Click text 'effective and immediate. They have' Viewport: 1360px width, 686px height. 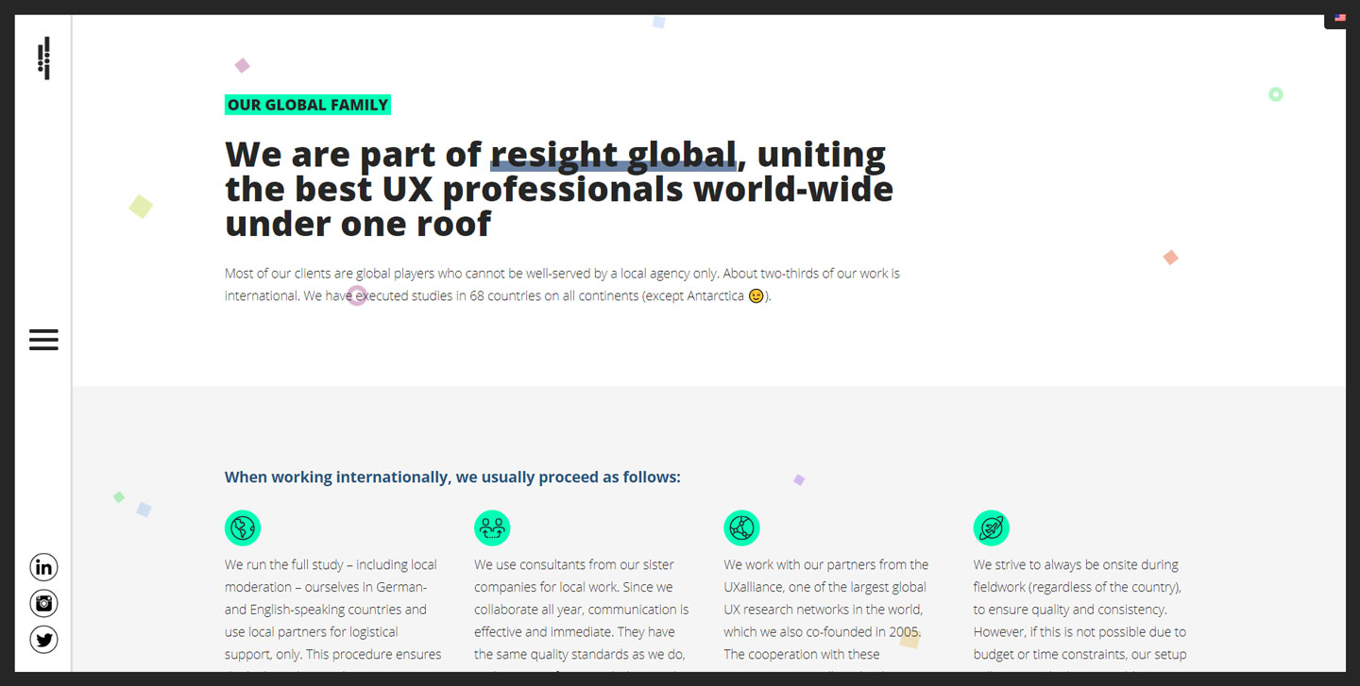tap(574, 632)
